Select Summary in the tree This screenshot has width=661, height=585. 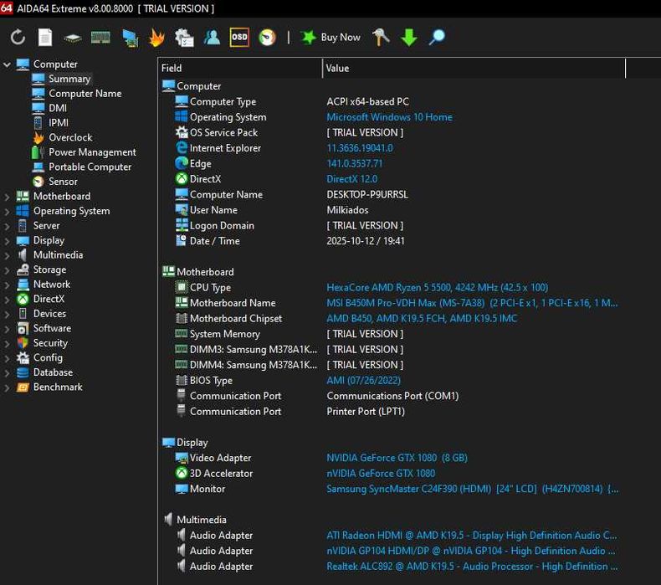click(x=69, y=79)
